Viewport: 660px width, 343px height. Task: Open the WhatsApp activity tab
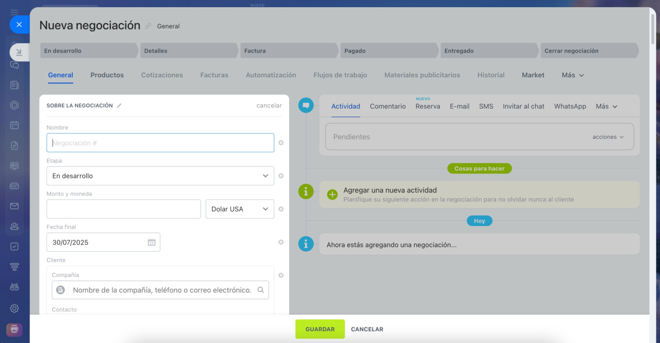coord(570,106)
